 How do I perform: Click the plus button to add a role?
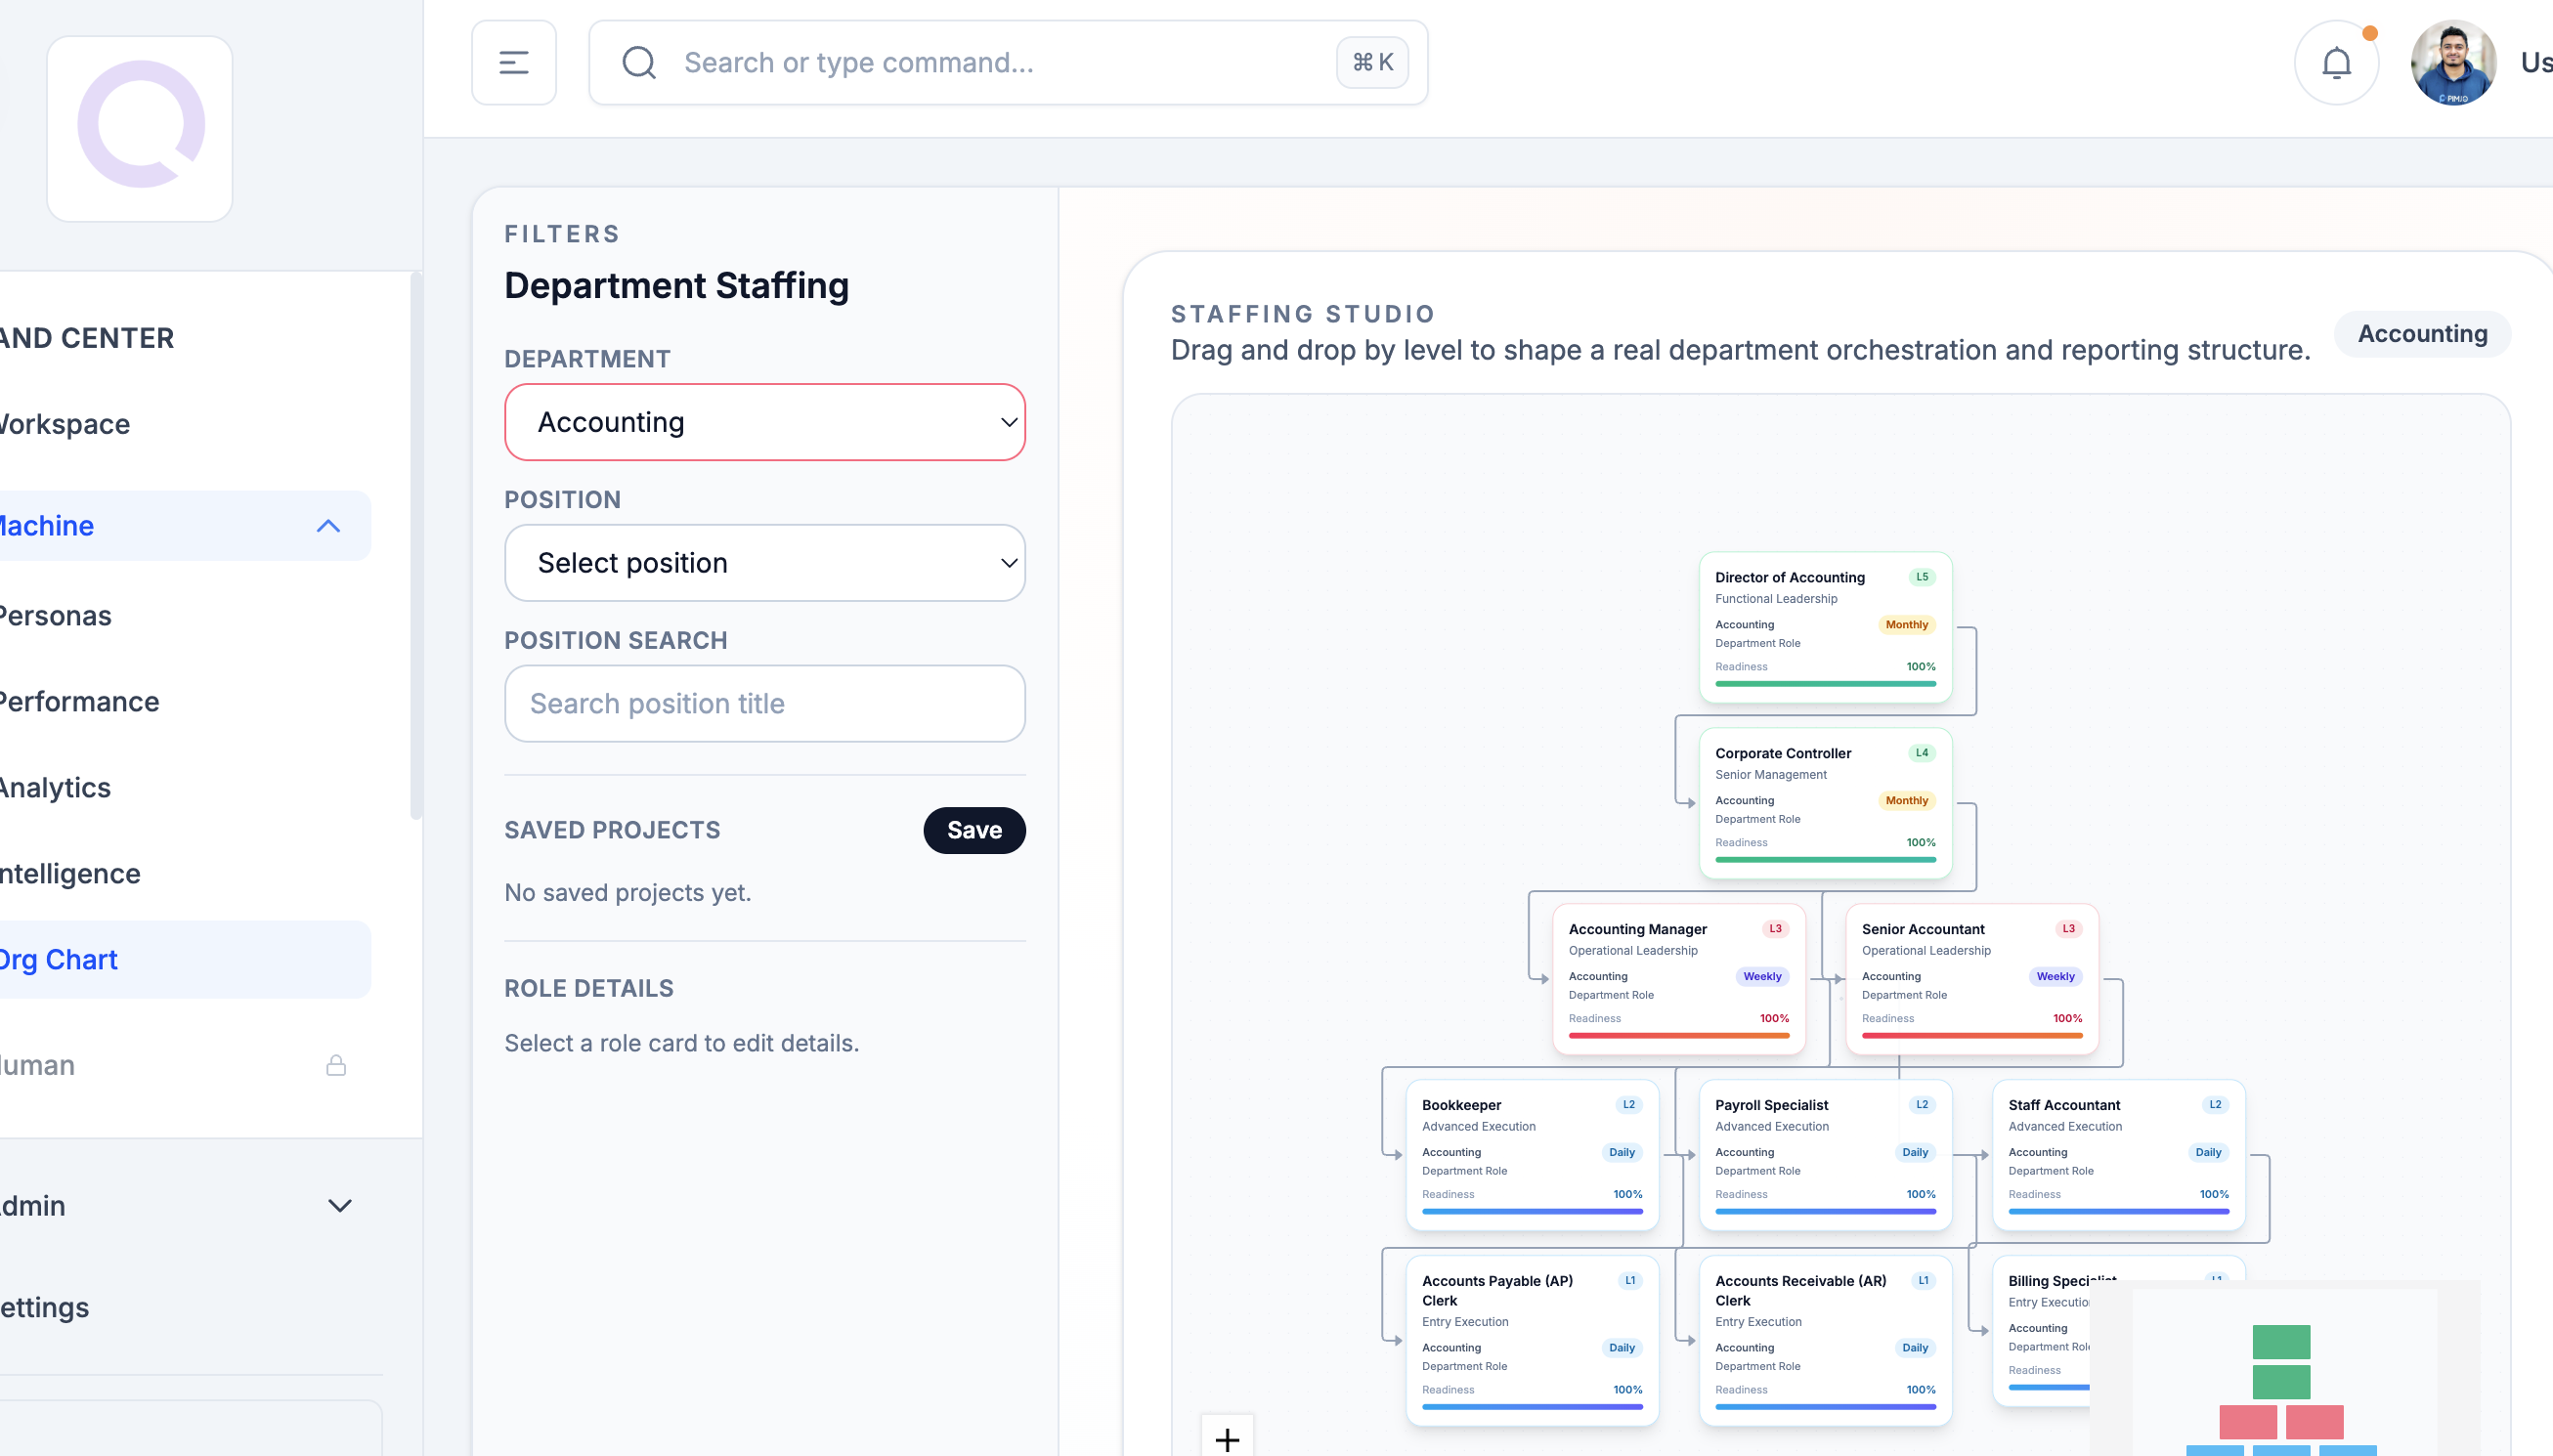pyautogui.click(x=1227, y=1437)
